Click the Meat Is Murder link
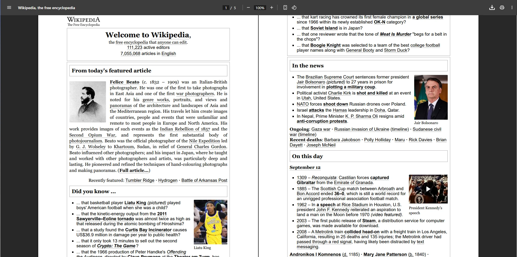This screenshot has height=257, width=517. (x=395, y=34)
